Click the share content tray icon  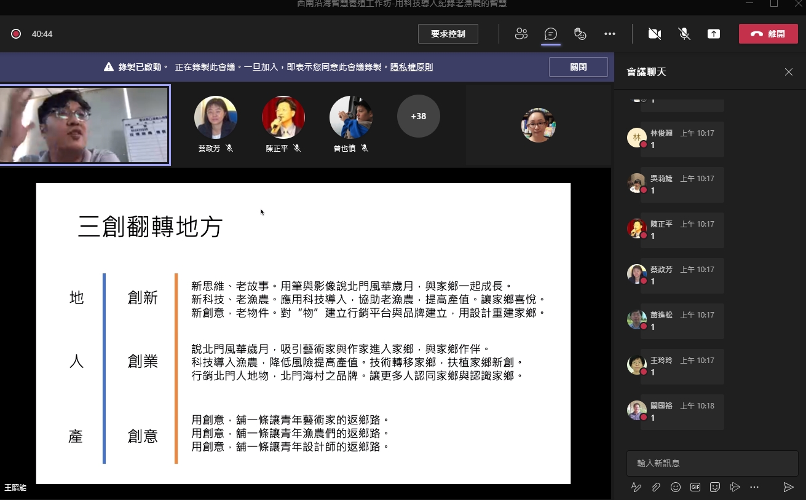click(x=714, y=34)
